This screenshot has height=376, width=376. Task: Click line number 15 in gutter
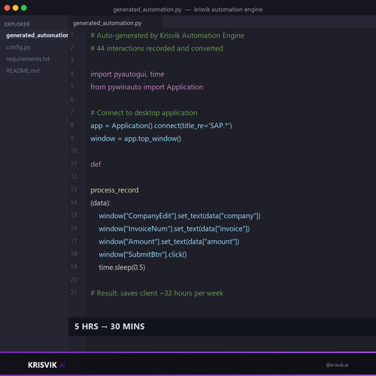[x=74, y=215]
